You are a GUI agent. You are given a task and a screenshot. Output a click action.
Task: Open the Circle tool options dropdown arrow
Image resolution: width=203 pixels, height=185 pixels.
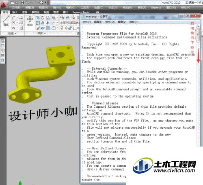pyautogui.click(x=17, y=23)
